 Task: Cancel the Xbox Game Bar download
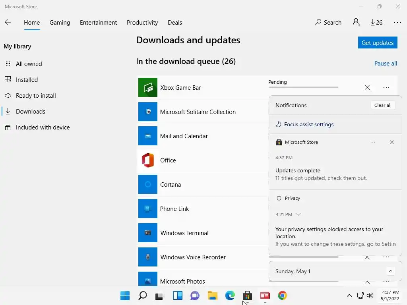click(367, 87)
